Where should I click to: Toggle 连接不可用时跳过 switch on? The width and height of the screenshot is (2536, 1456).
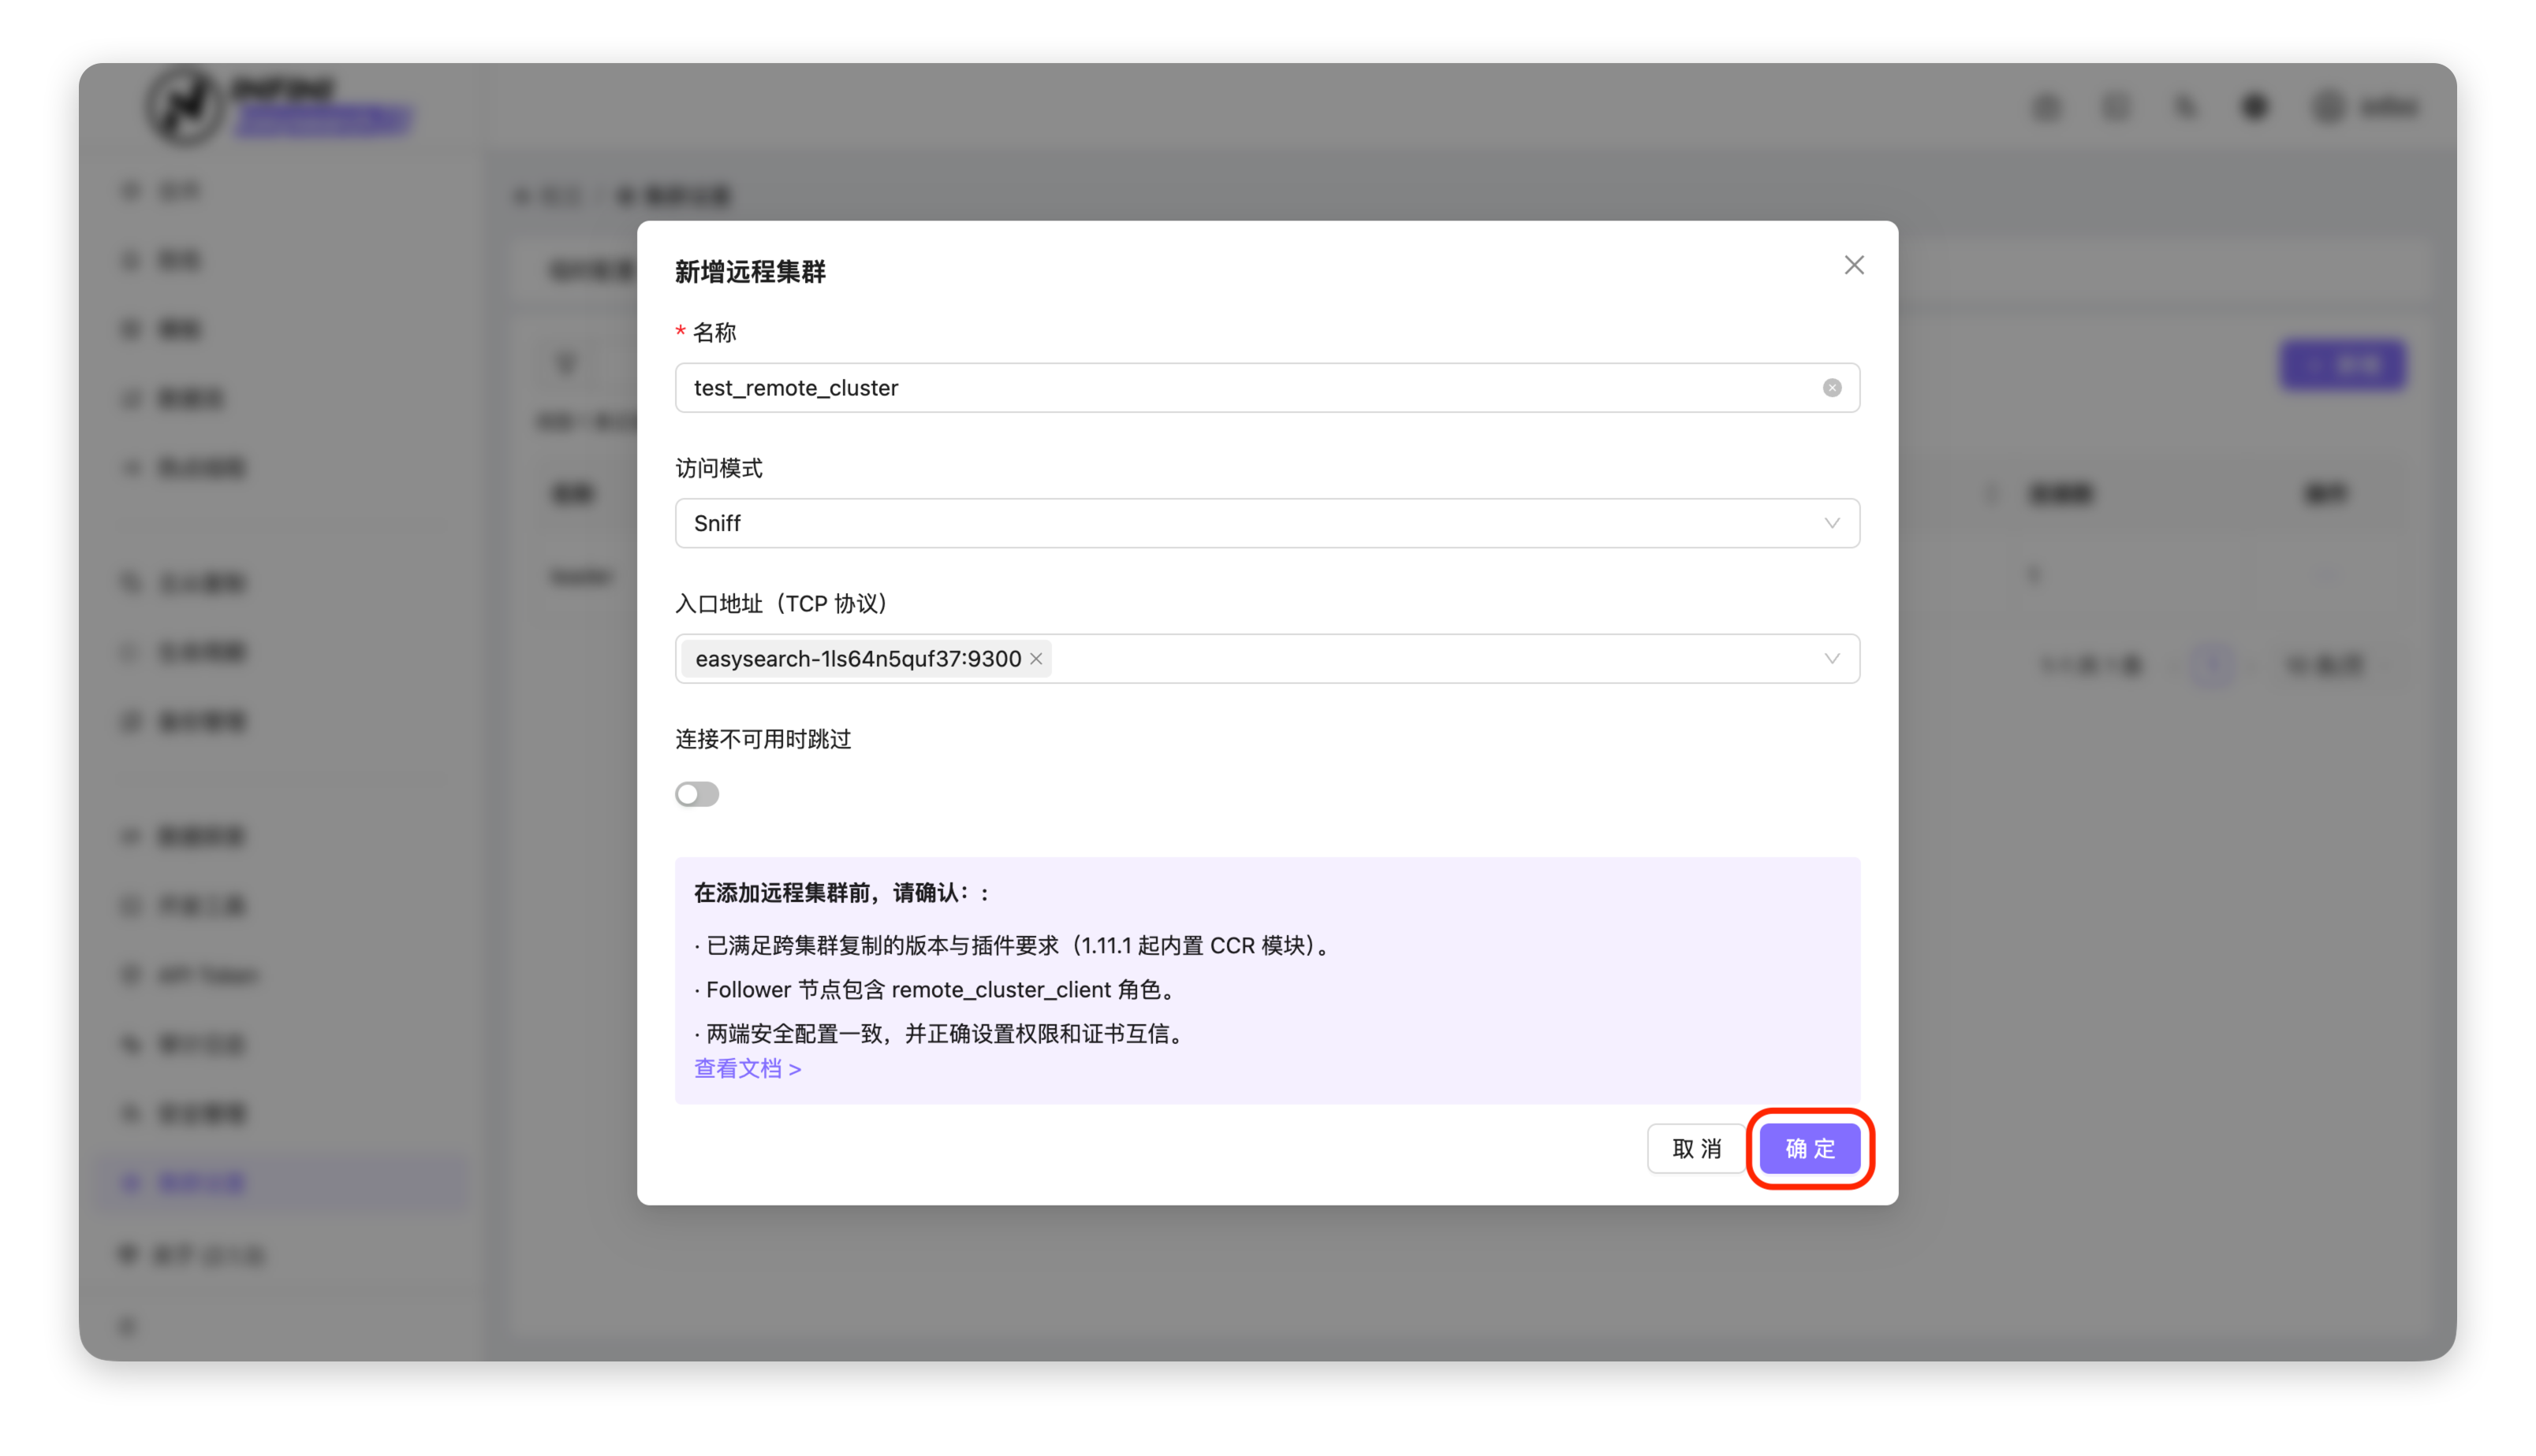pyautogui.click(x=696, y=794)
